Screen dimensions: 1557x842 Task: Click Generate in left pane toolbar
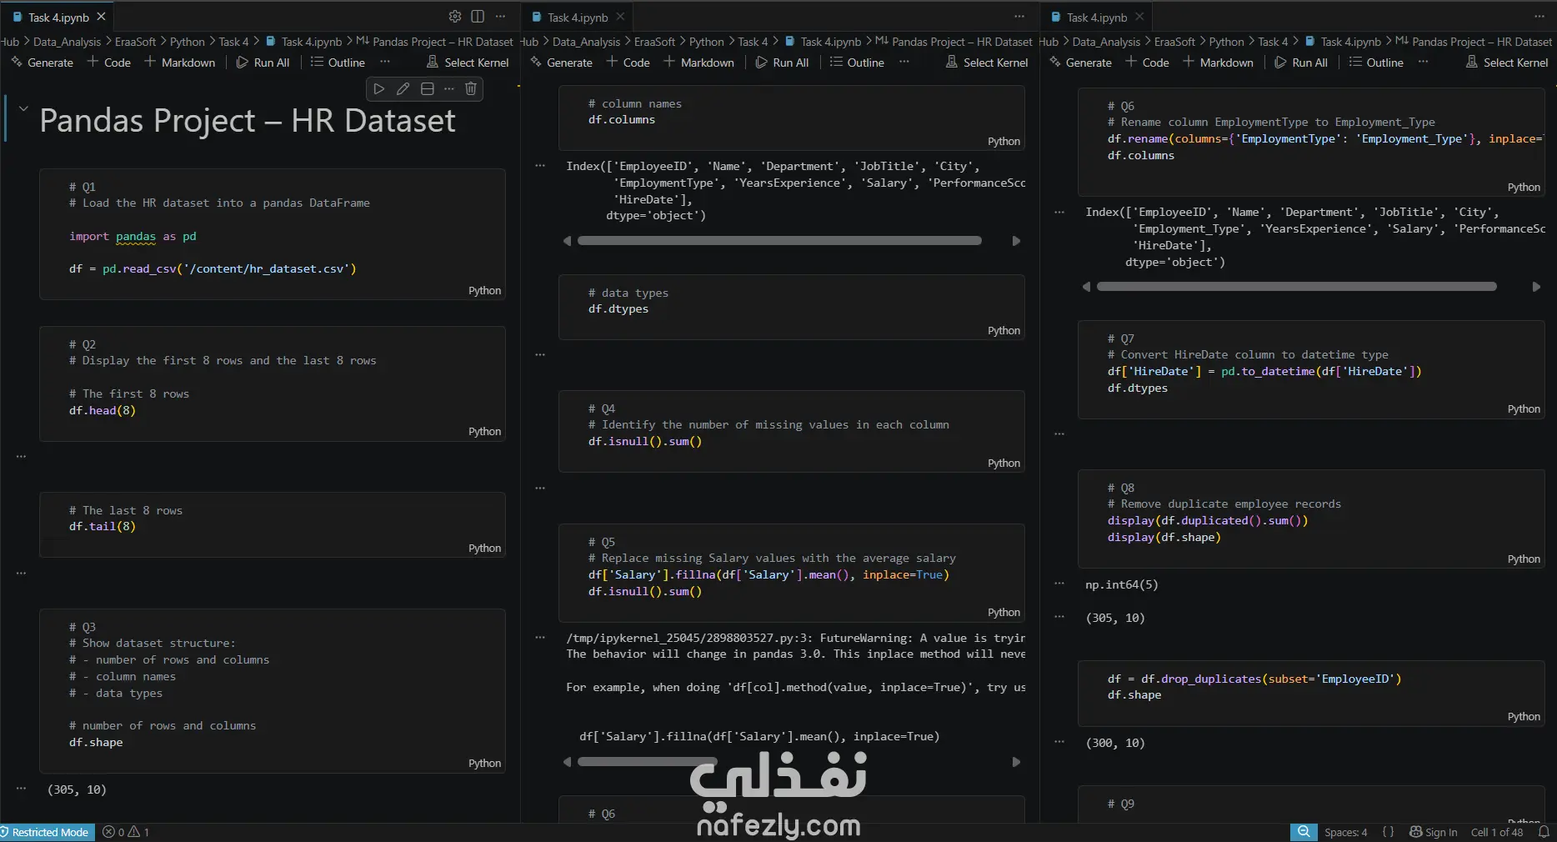tap(43, 63)
